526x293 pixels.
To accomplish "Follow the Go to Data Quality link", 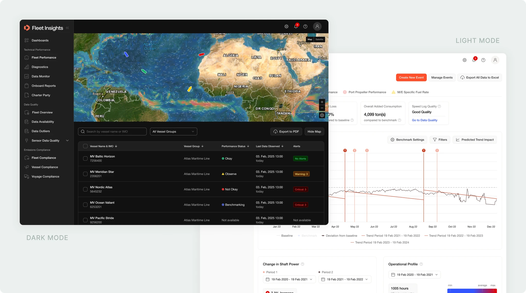I will point(425,120).
